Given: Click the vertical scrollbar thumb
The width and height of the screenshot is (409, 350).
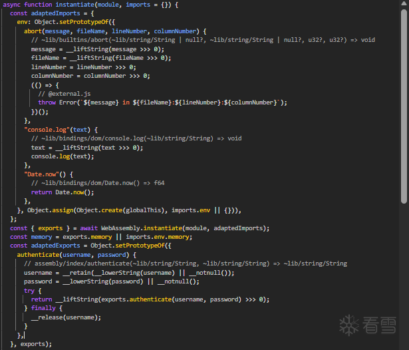Looking at the screenshot, I should (x=404, y=106).
